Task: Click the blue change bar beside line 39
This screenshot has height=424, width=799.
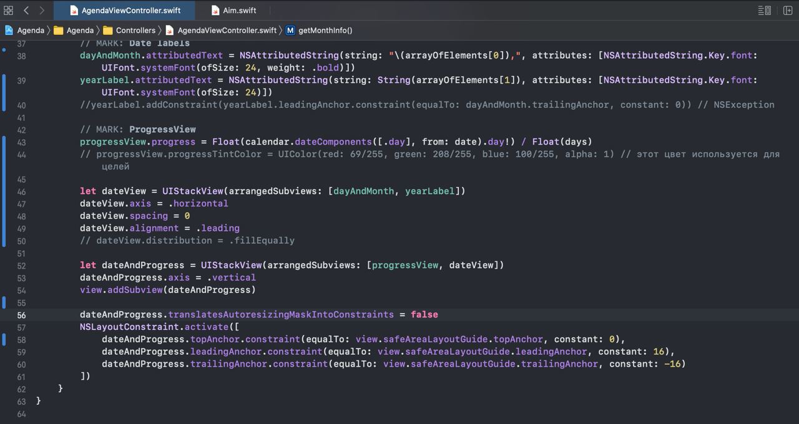Action: [4, 92]
